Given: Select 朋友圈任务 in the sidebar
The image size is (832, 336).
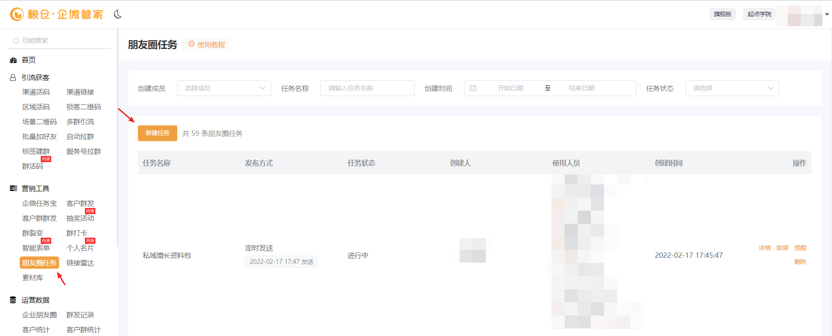Looking at the screenshot, I should point(39,263).
